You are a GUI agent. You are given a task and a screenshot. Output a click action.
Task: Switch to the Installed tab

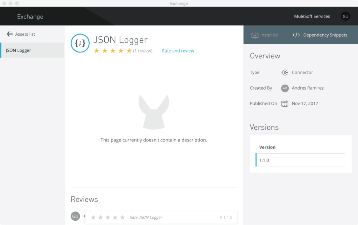267,35
